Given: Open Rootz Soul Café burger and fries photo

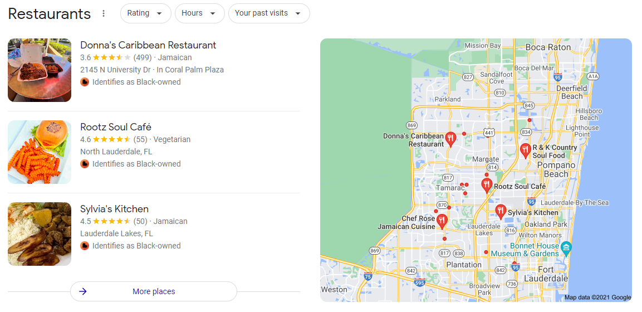Looking at the screenshot, I should pyautogui.click(x=40, y=152).
